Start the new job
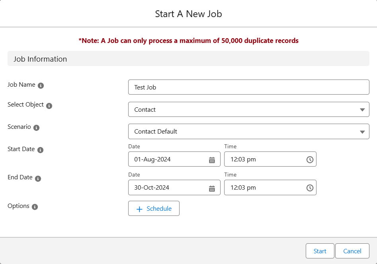This screenshot has width=377, height=264. coord(320,251)
